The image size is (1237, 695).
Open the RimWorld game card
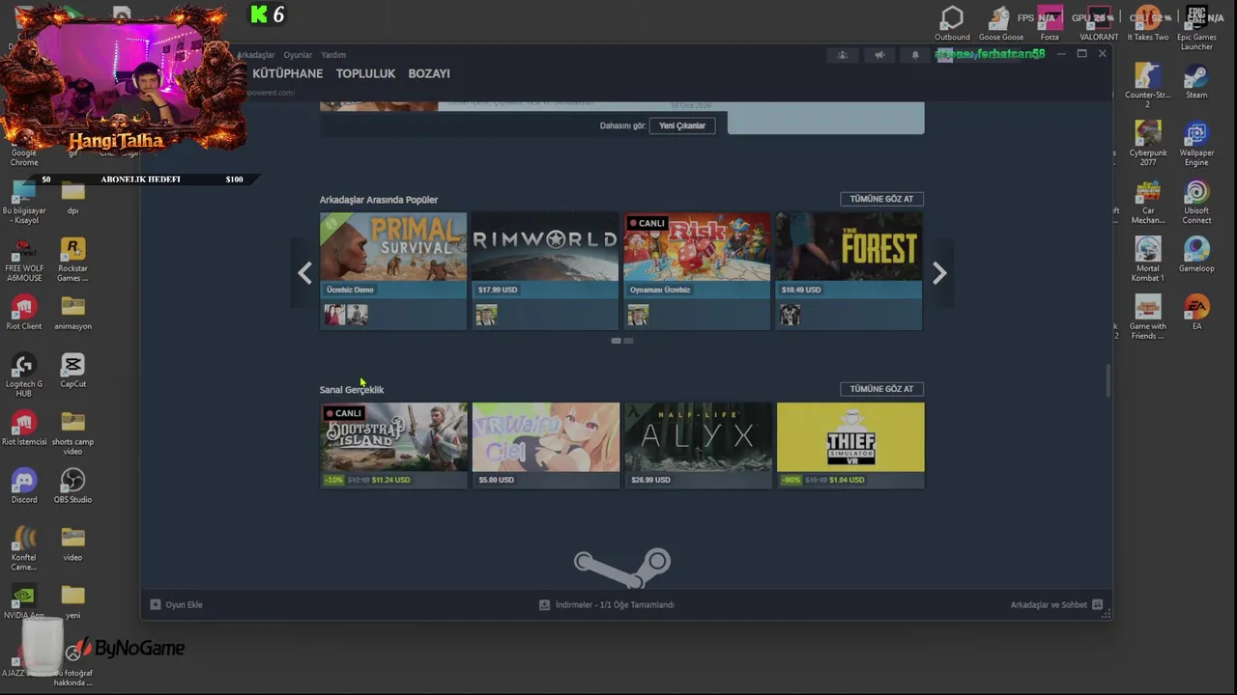pos(545,271)
